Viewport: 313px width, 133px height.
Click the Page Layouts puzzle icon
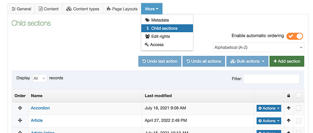[109, 9]
